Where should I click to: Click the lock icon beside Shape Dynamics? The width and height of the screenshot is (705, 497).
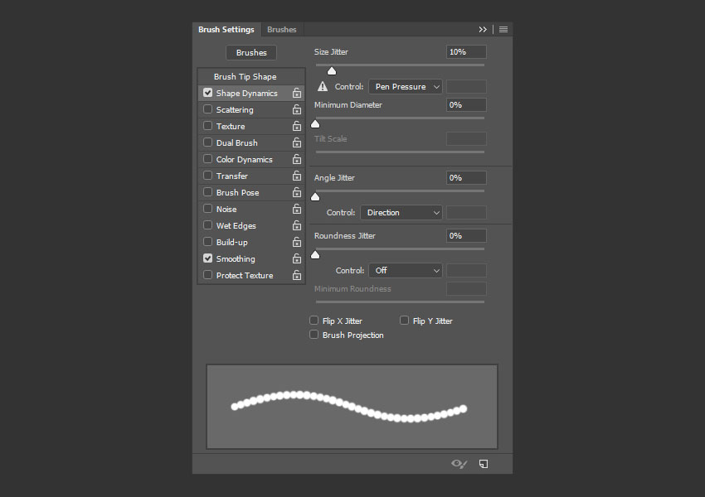click(296, 94)
